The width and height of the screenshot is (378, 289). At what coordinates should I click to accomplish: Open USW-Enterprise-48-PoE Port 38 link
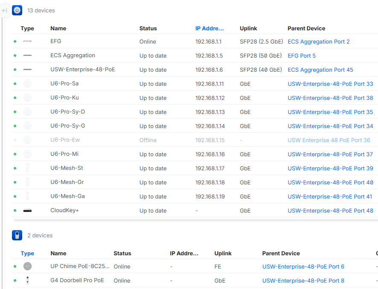coord(330,98)
